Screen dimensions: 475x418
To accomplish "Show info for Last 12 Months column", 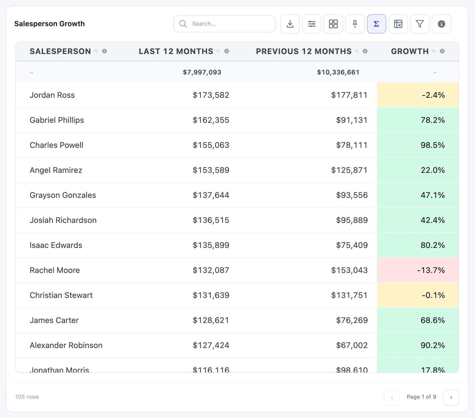I will pos(227,51).
